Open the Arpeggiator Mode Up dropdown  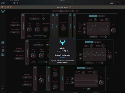[x=34, y=19]
